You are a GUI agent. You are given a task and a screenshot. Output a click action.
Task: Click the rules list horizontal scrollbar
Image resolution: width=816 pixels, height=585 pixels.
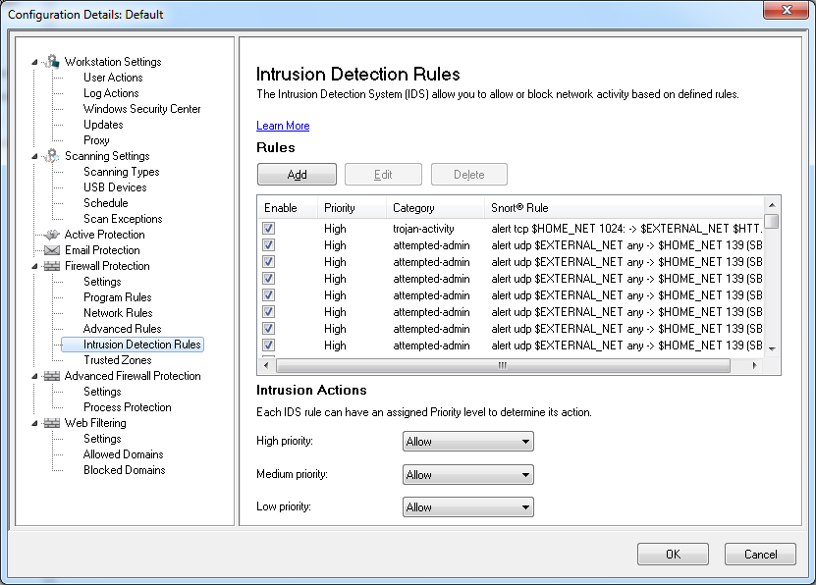pos(501,365)
